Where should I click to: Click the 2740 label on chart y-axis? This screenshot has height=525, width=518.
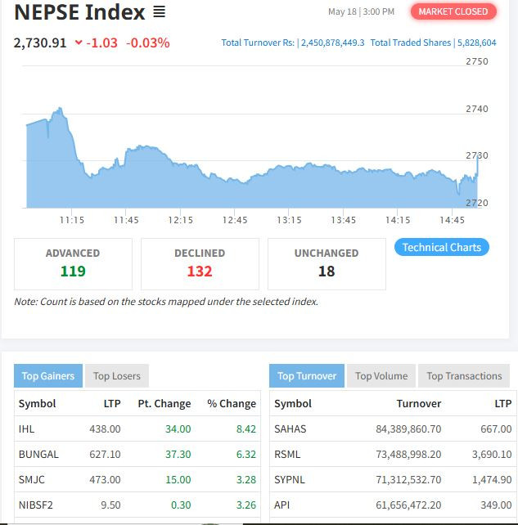pos(477,109)
